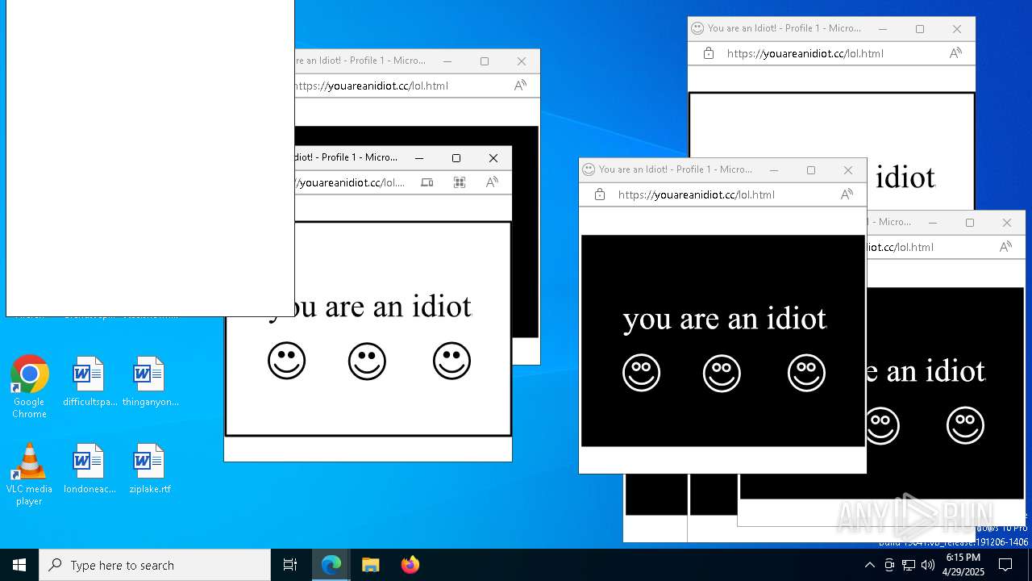View site info lock icon in the middle window
Screen dimensions: 1032x581
click(600, 194)
